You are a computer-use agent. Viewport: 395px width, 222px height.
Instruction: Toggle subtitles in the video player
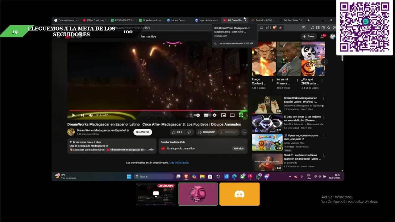(x=206, y=115)
